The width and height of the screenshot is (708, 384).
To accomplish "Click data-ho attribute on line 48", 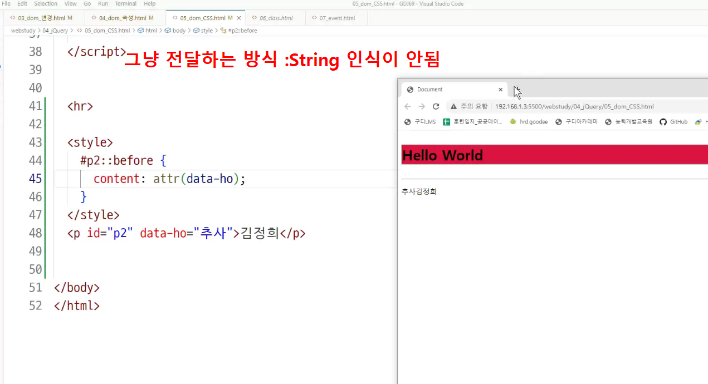I will coord(163,233).
